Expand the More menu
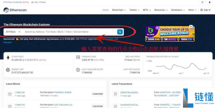The height and width of the screenshot is (108, 215). point(192,10)
